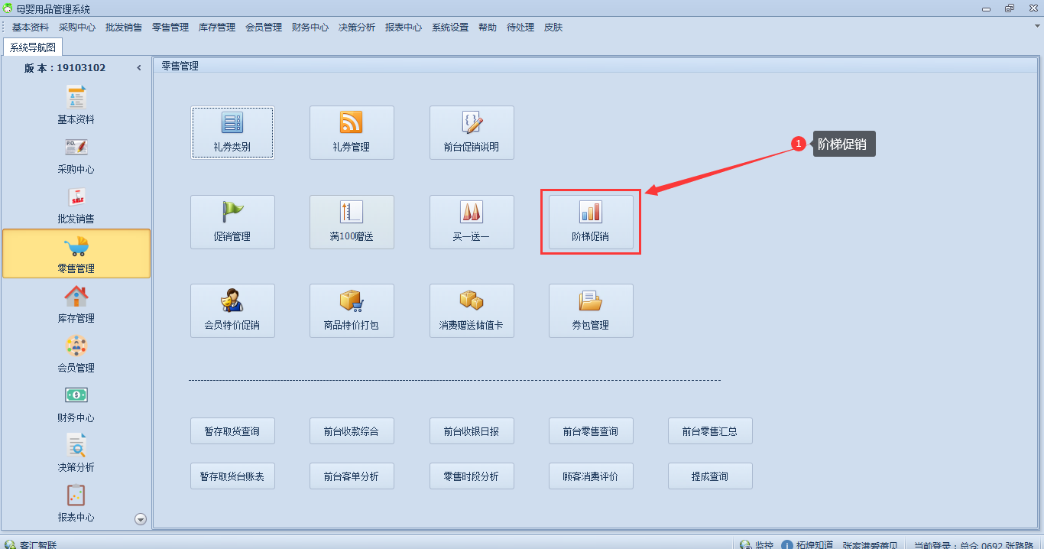Open the 前台促销说明 module

coord(472,132)
